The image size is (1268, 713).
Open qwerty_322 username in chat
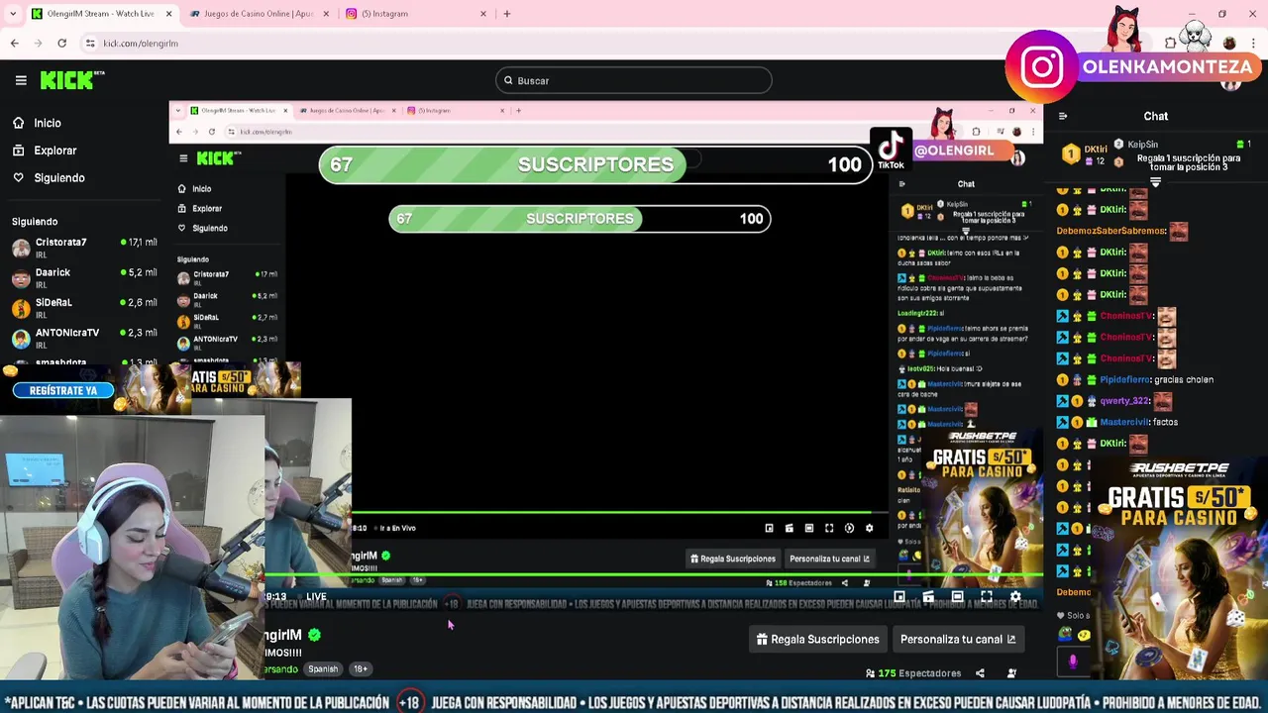pos(1124,401)
